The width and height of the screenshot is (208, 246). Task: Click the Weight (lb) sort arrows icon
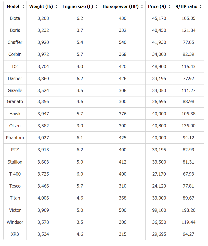[x=56, y=7]
